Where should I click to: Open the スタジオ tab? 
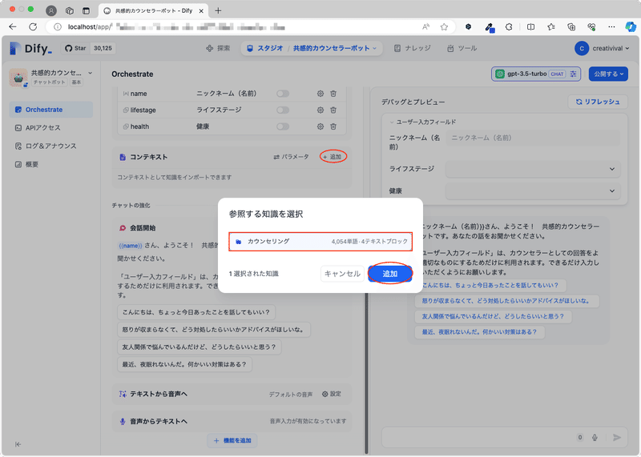click(265, 48)
